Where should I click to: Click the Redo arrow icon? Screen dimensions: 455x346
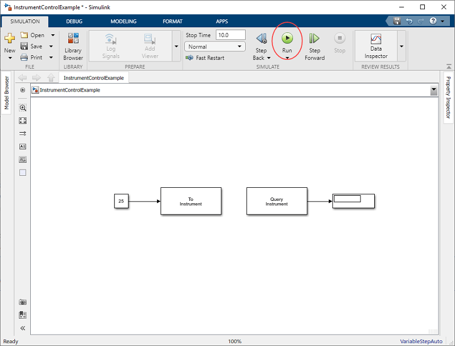tap(421, 21)
